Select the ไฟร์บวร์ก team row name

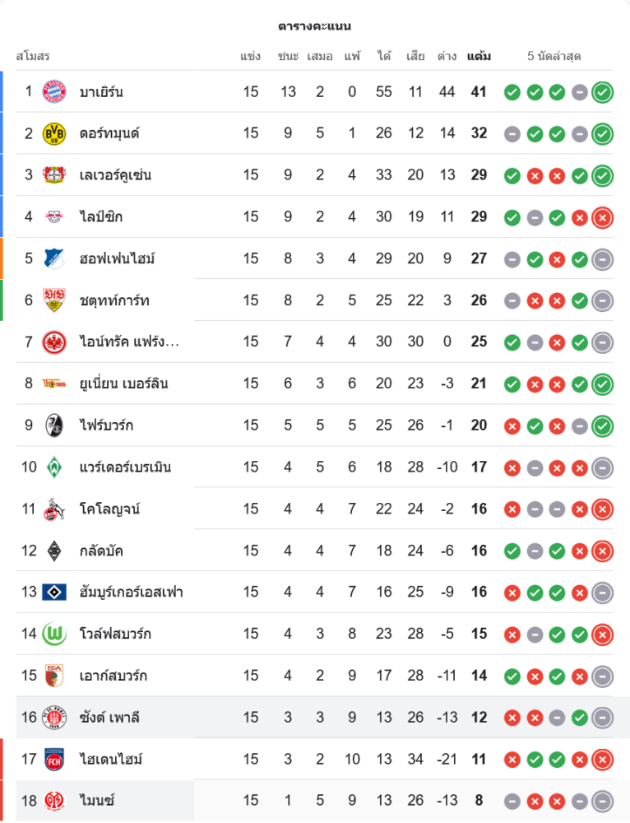[x=106, y=425]
